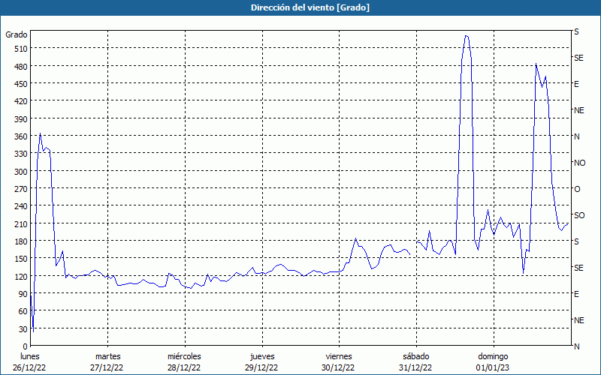Screen dimensions: 601x375
Task: Click the SO compass label
Action: (x=579, y=215)
